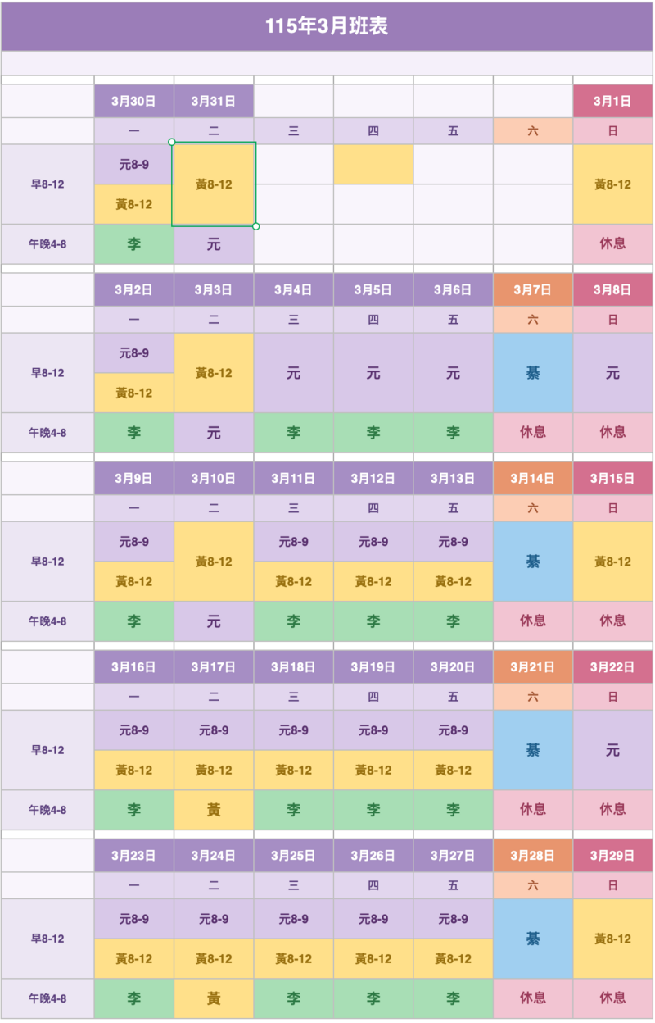Click the 黃8-12 cell under 3月24日
The width and height of the screenshot is (655, 1023).
(214, 958)
